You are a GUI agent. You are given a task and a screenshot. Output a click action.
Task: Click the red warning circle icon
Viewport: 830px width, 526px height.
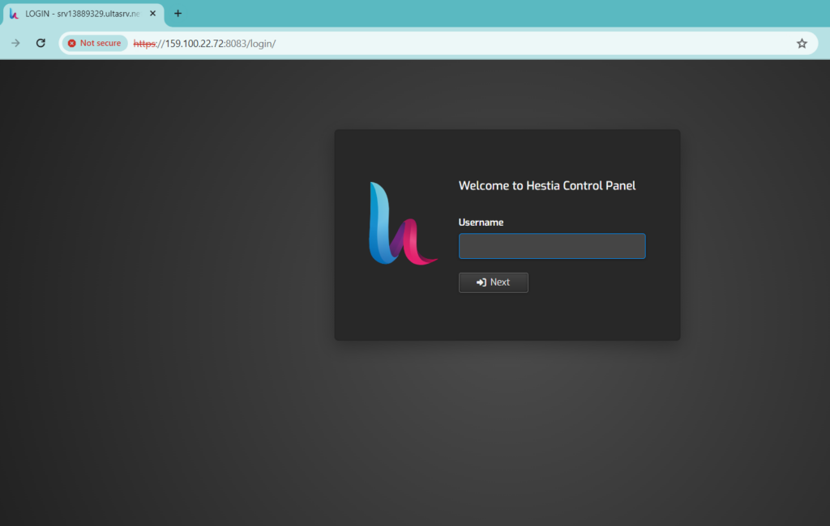click(x=72, y=44)
